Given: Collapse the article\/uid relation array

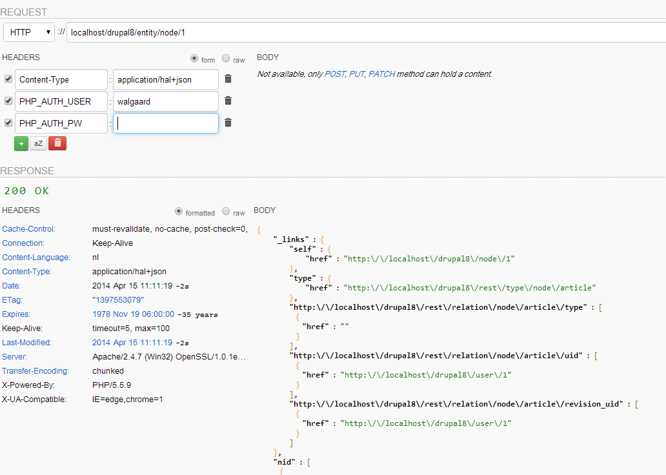Looking at the screenshot, I should 596,356.
